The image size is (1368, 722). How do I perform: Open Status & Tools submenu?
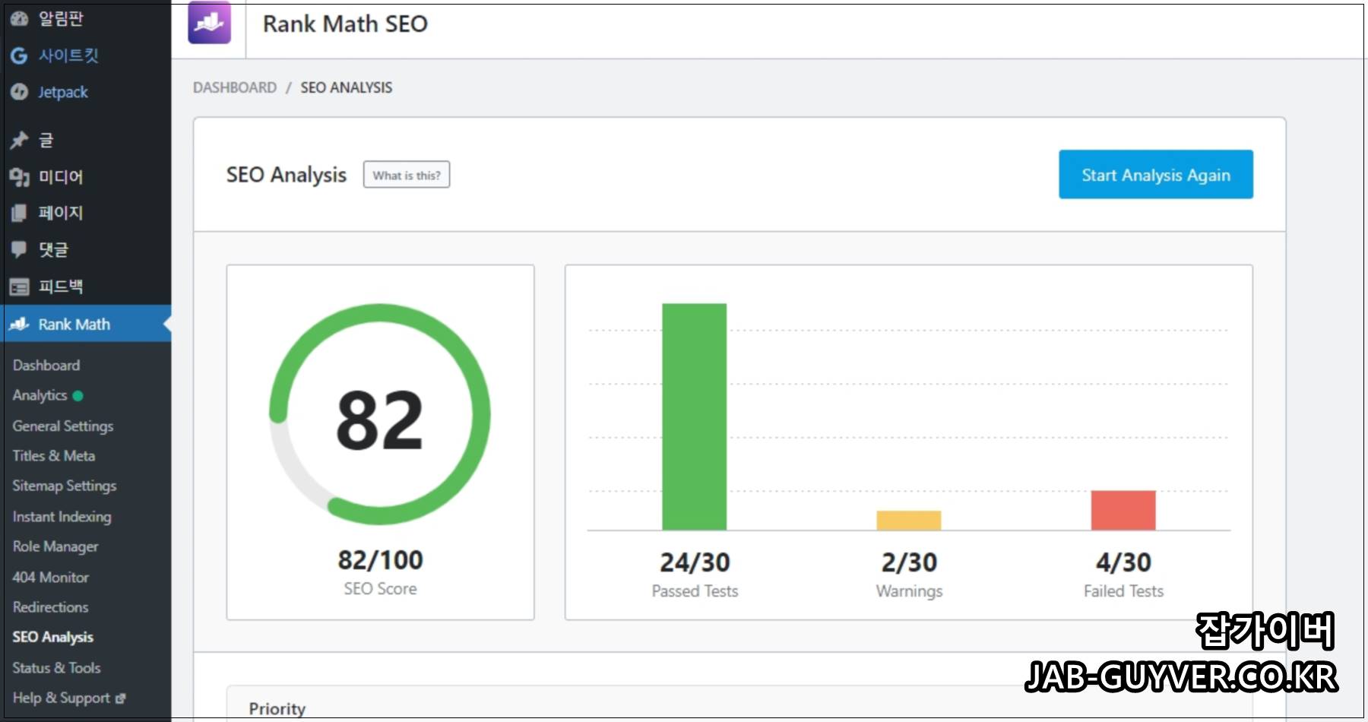(x=57, y=668)
